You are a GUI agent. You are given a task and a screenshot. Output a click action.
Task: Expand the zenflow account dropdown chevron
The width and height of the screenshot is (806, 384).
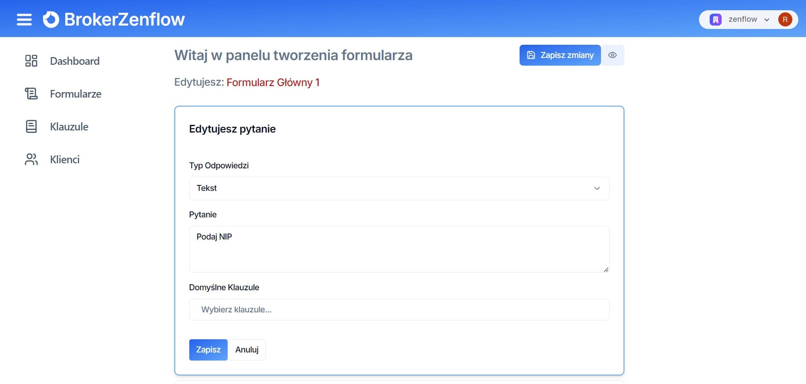[767, 20]
